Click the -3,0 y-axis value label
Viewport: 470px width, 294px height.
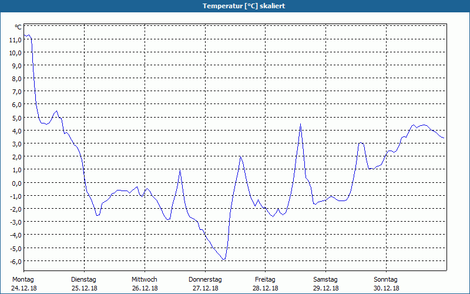(15, 222)
